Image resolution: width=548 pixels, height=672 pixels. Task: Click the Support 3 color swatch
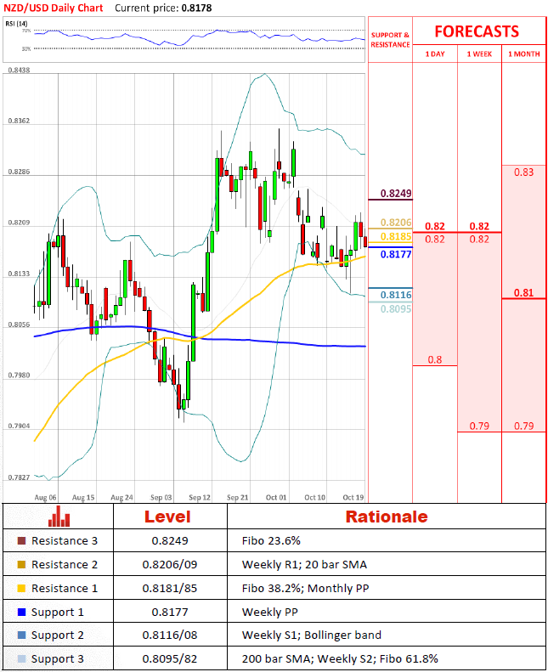[x=20, y=660]
